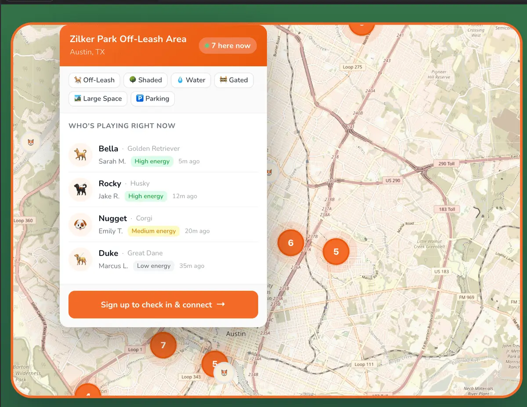This screenshot has height=407, width=527.
Task: Select the Bella dog name
Action: click(x=108, y=148)
